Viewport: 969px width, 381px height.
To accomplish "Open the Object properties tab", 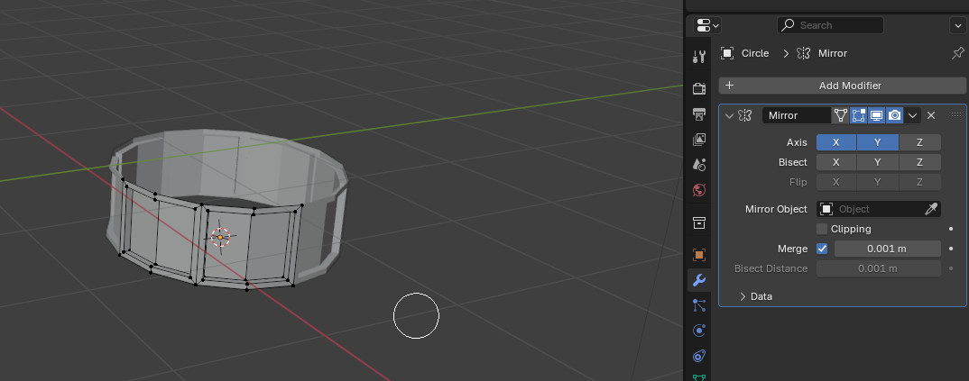I will (699, 255).
